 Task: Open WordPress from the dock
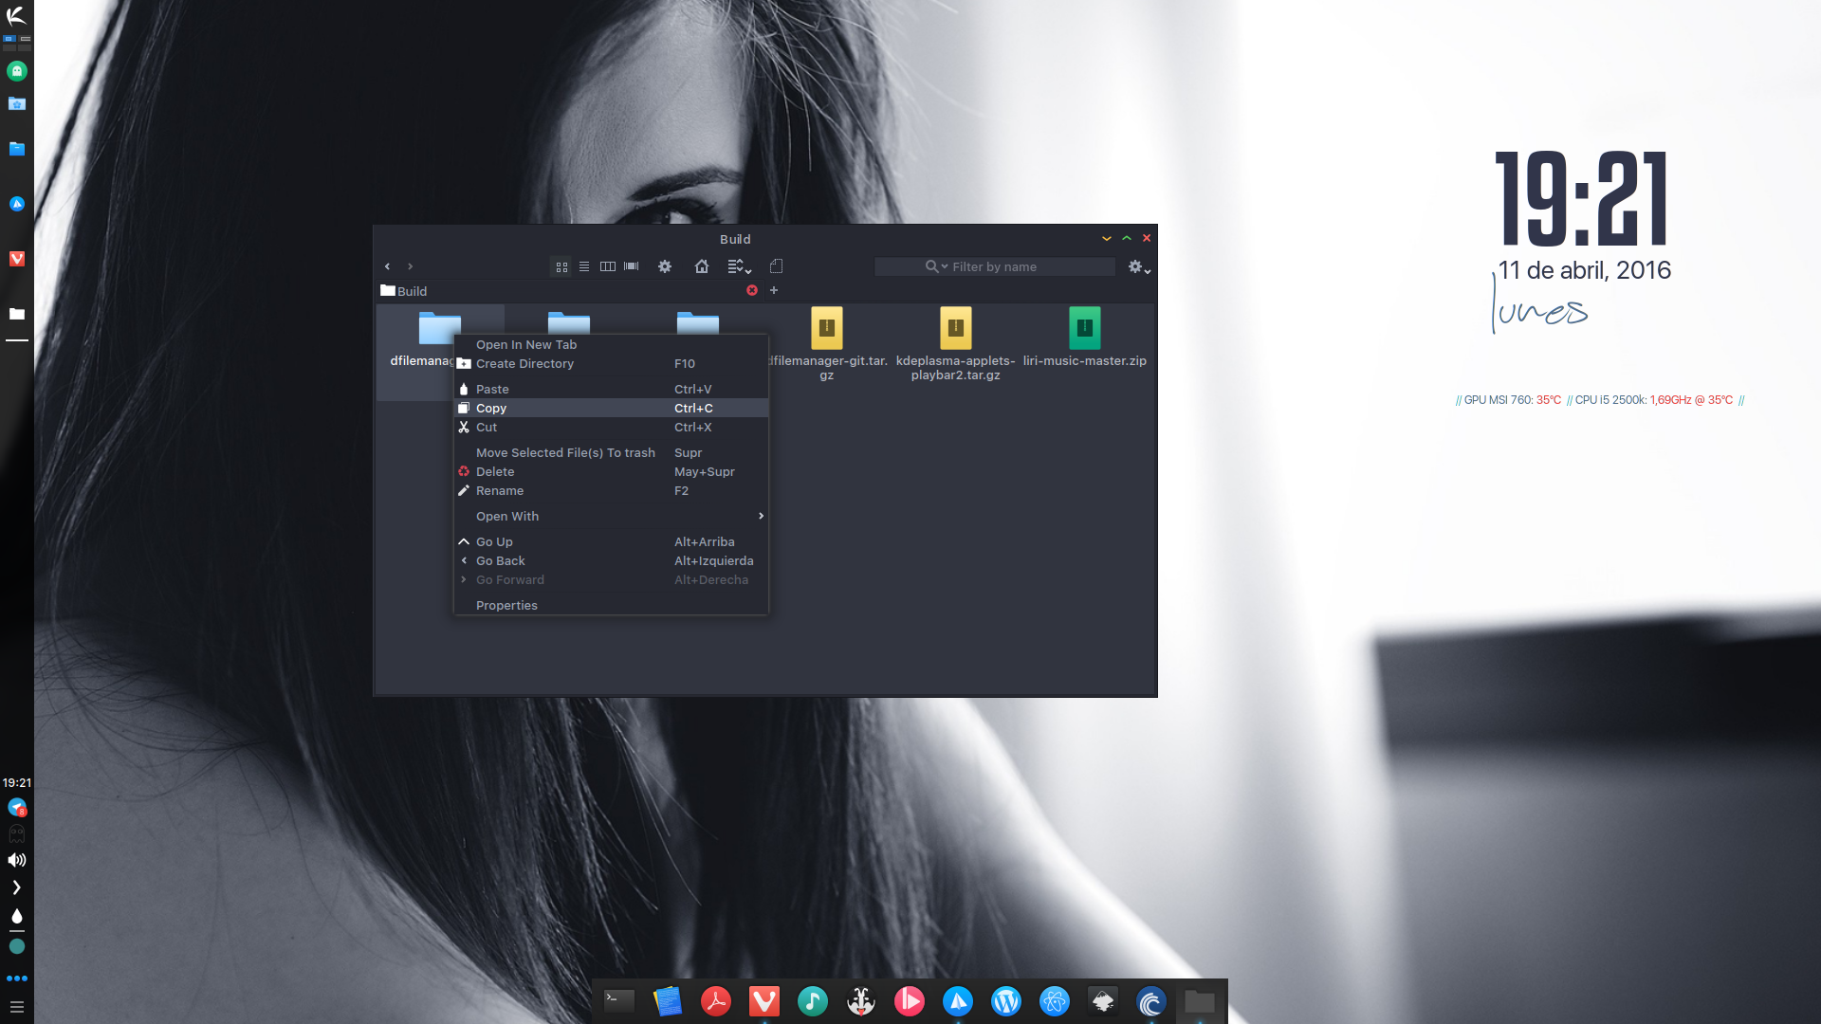coord(1005,1001)
